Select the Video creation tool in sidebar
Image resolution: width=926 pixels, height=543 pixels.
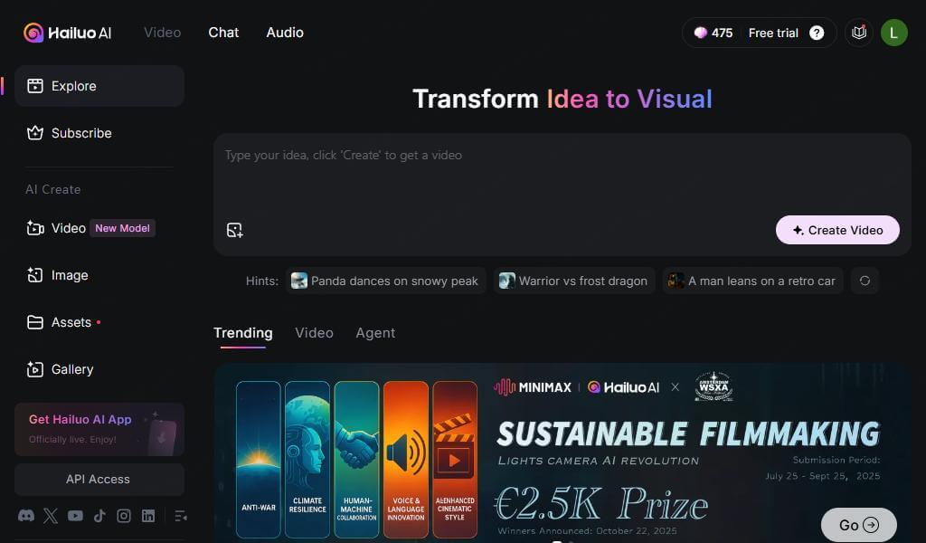pos(68,228)
